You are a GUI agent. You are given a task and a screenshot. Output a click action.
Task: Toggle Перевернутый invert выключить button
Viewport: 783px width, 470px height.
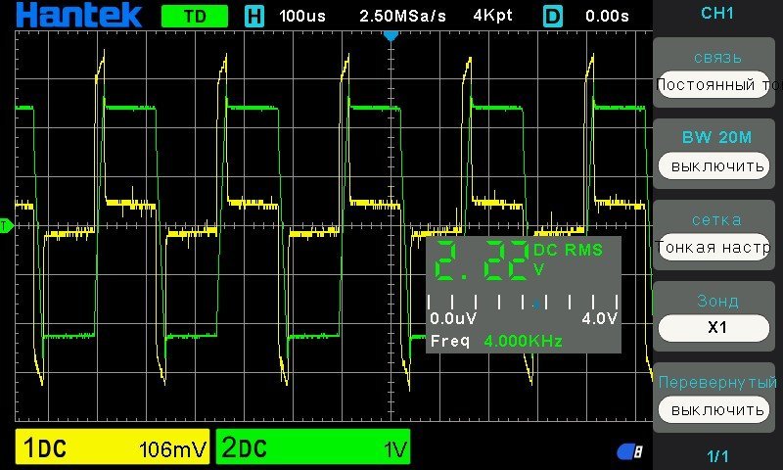(x=717, y=409)
